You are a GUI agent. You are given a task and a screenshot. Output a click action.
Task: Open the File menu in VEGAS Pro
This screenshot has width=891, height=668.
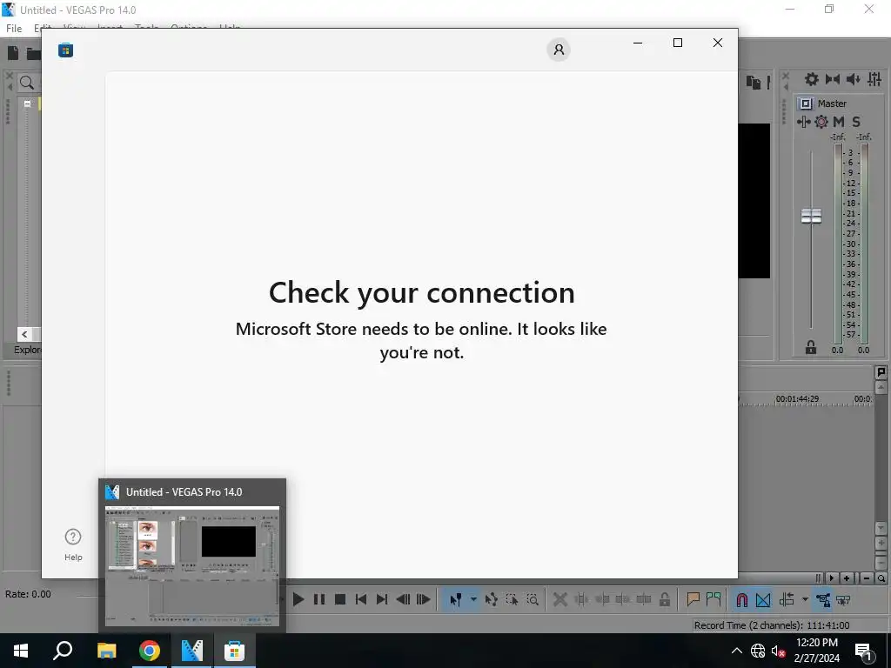[14, 28]
